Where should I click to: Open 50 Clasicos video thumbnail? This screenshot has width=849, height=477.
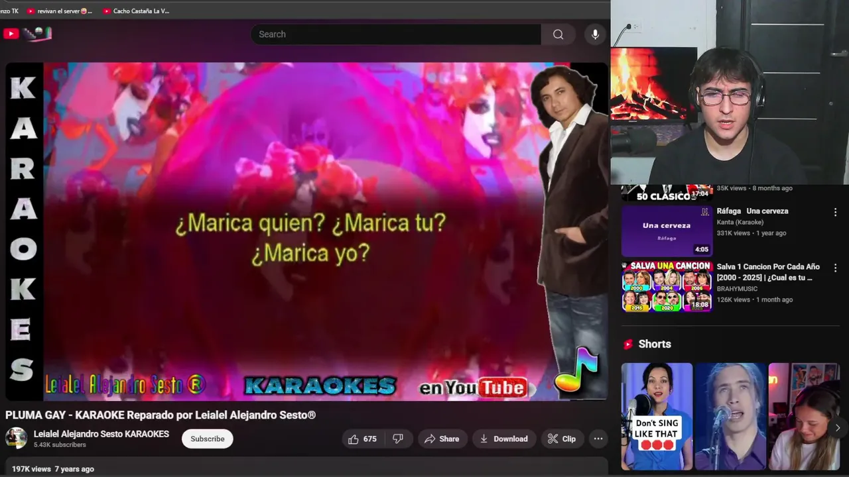[667, 193]
